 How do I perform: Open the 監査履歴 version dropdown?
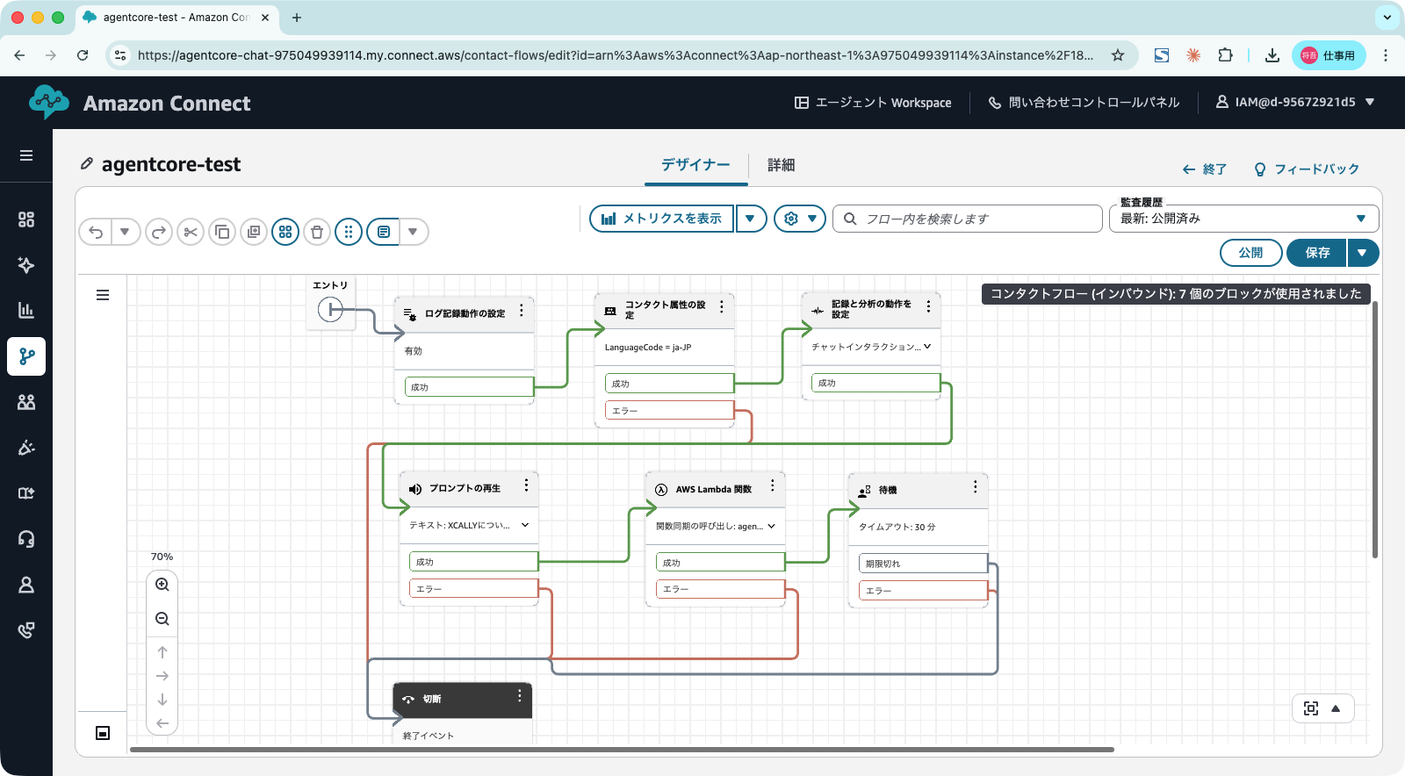click(1243, 219)
